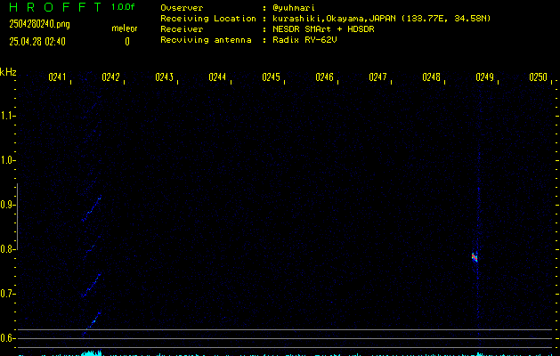Image resolution: width=560 pixels, height=356 pixels.
Task: Click the 0.7 kHz axis label
Action: 6,294
